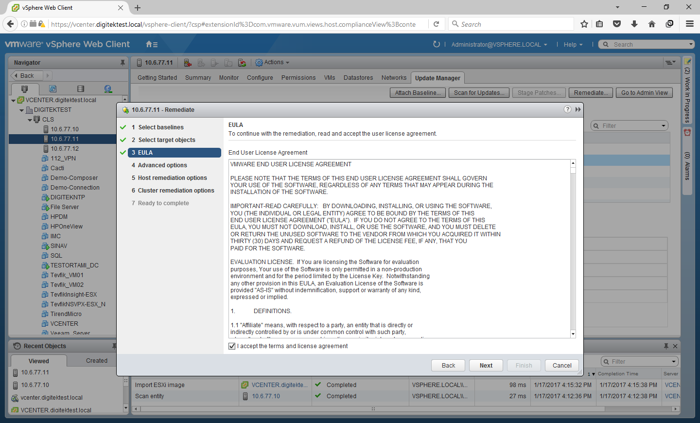Switch to the Monitor tab
The height and width of the screenshot is (423, 700).
228,78
